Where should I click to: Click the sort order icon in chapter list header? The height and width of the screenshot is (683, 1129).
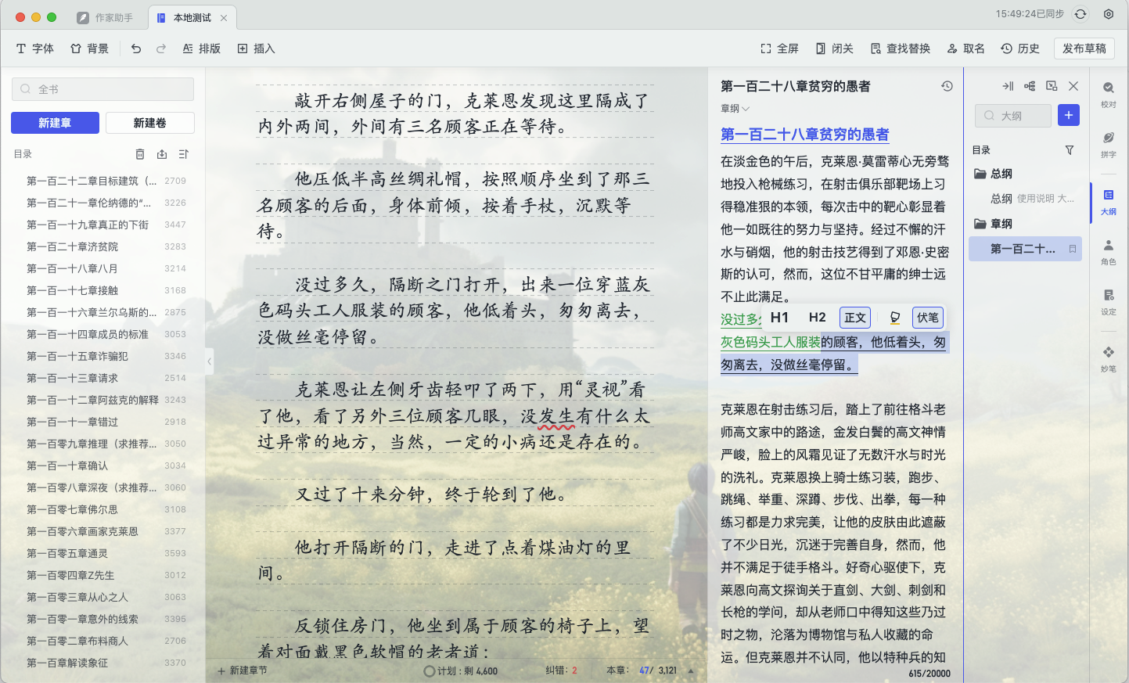pyautogui.click(x=184, y=154)
